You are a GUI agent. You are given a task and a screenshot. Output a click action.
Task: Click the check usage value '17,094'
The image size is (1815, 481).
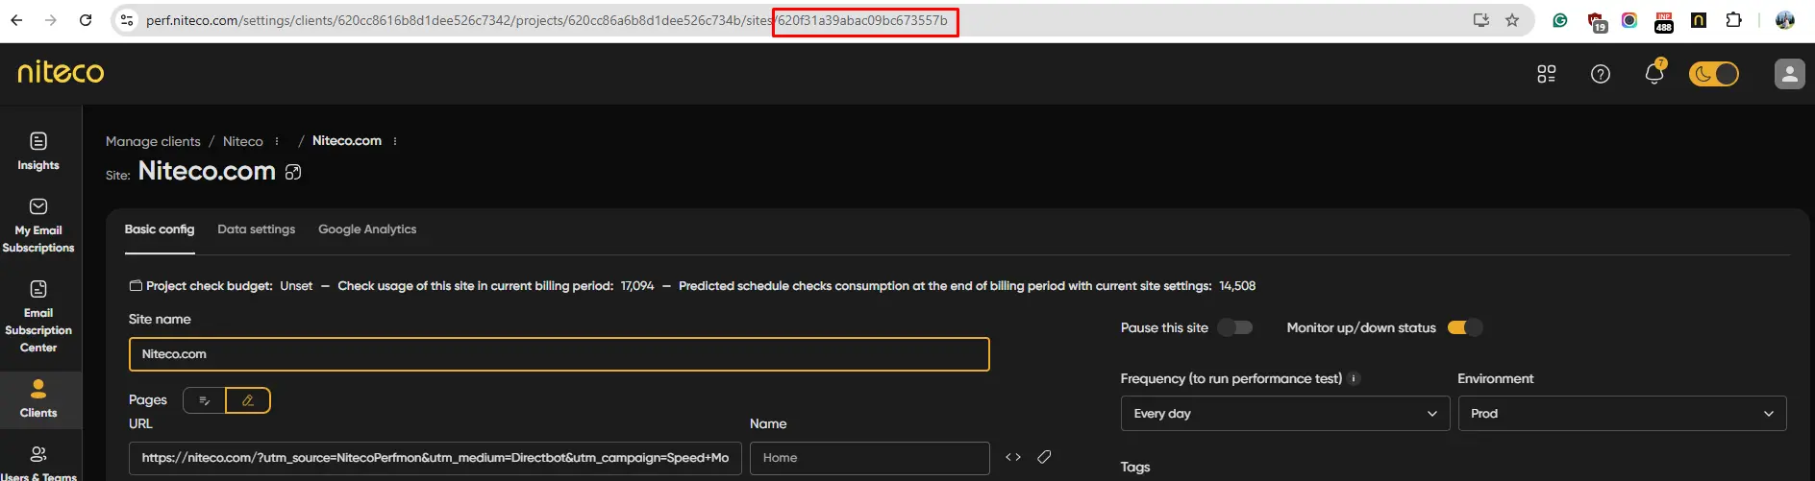(x=637, y=286)
